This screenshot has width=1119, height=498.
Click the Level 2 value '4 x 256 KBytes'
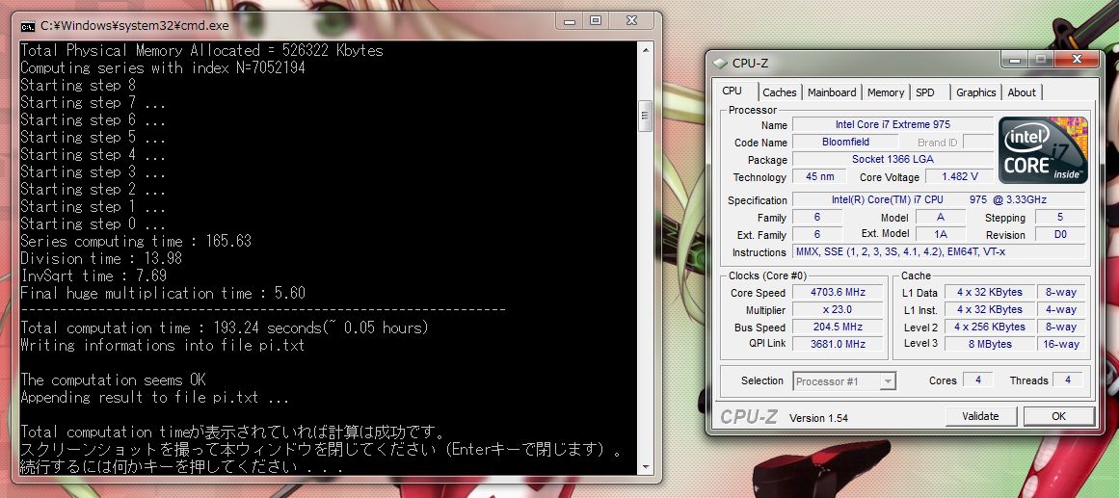989,327
